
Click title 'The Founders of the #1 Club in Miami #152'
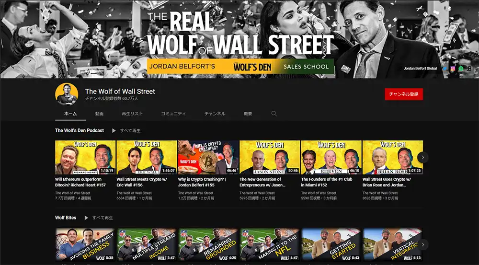tap(327, 182)
